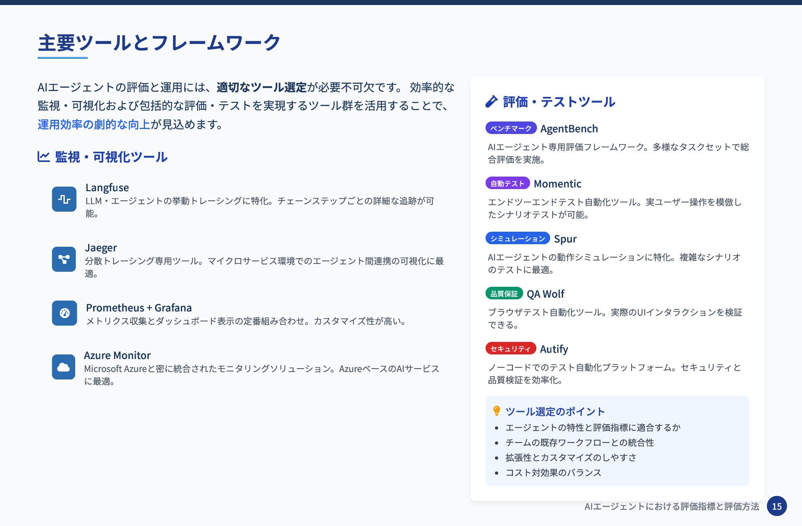Screen dimensions: 802x526
Task: Click bullet チームの既存ワークフローとの統合性
Action: (x=579, y=443)
